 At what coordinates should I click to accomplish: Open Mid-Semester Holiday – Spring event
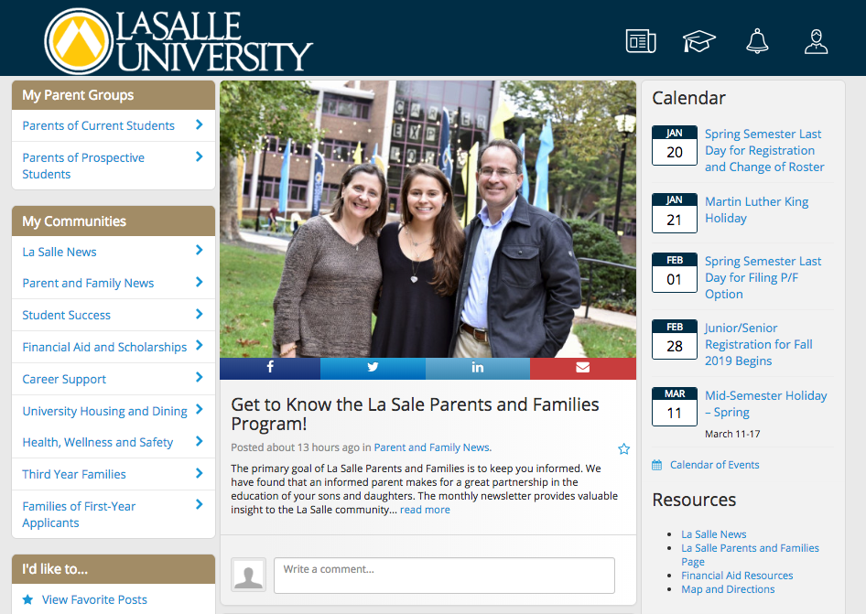766,404
